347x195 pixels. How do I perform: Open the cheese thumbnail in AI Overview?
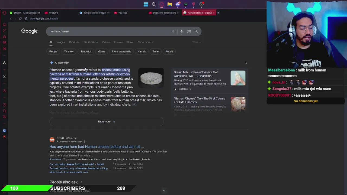151,78
